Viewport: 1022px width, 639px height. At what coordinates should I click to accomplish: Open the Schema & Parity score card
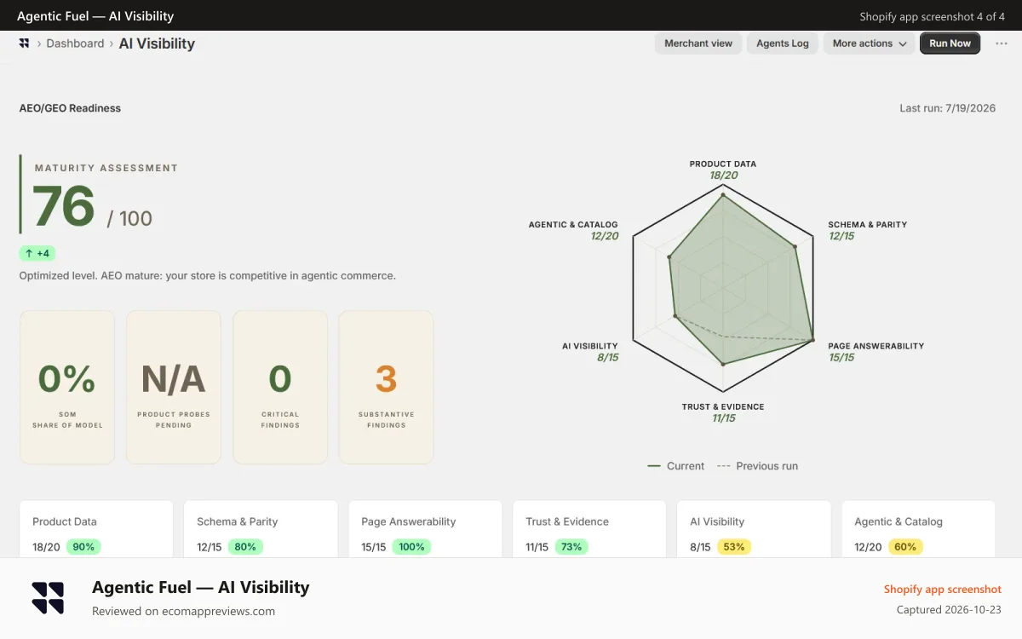tap(261, 530)
